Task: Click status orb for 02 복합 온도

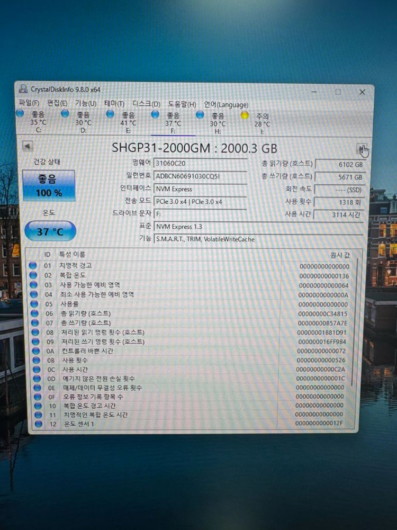Action: coord(33,275)
